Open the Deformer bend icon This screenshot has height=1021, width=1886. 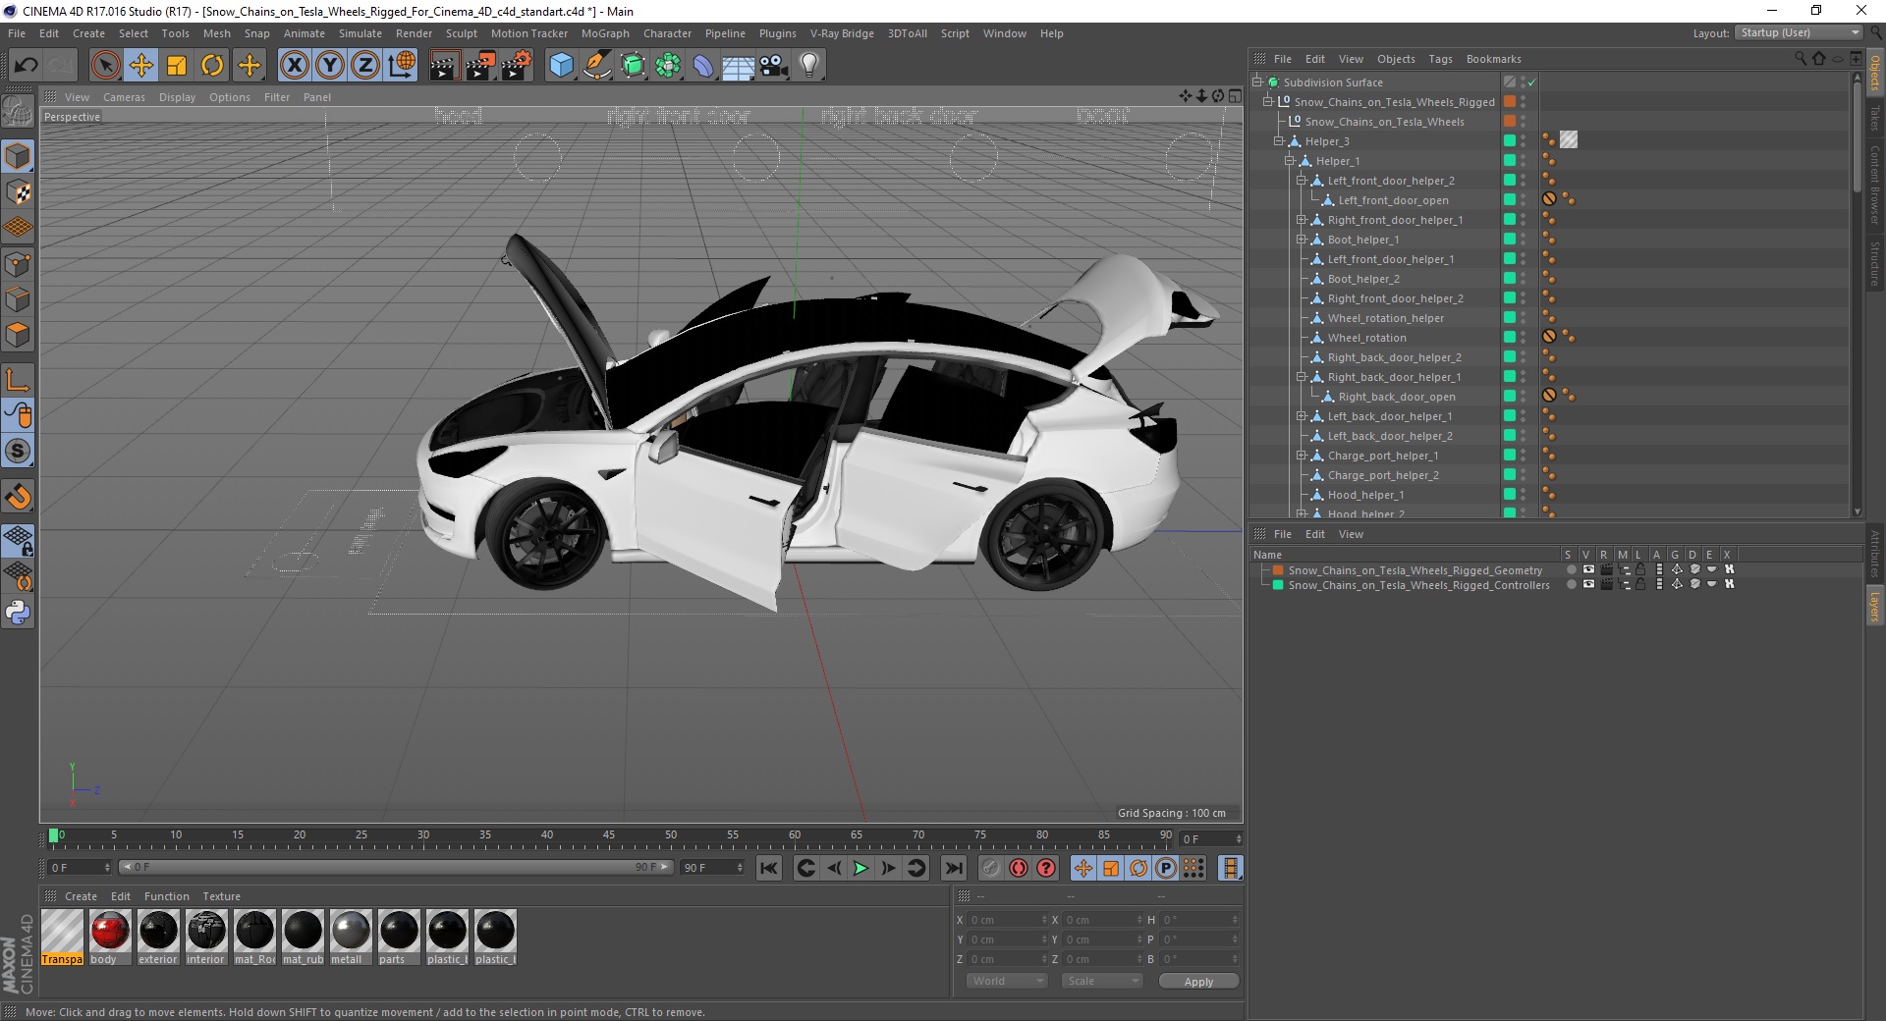(703, 66)
